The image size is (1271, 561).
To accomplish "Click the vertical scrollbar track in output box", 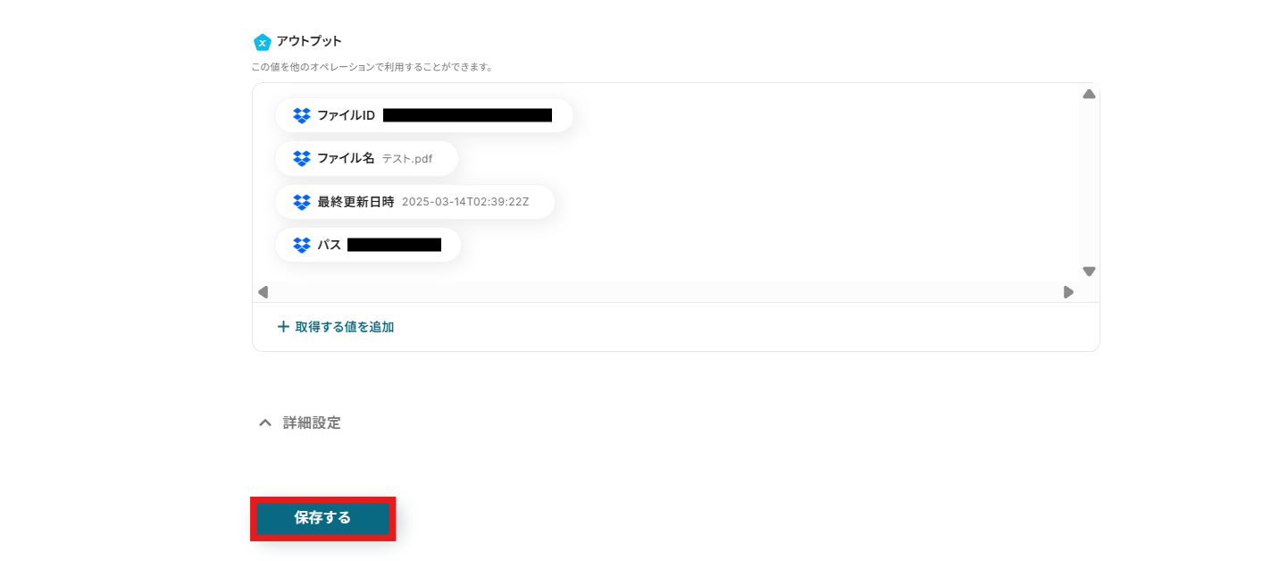I will pyautogui.click(x=1089, y=182).
